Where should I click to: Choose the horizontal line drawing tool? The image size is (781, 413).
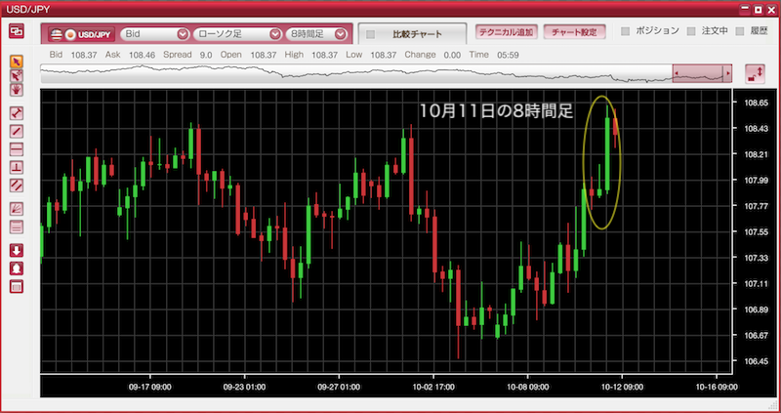(16, 148)
